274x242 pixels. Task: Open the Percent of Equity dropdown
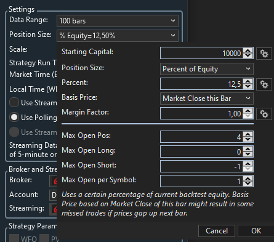207,69
